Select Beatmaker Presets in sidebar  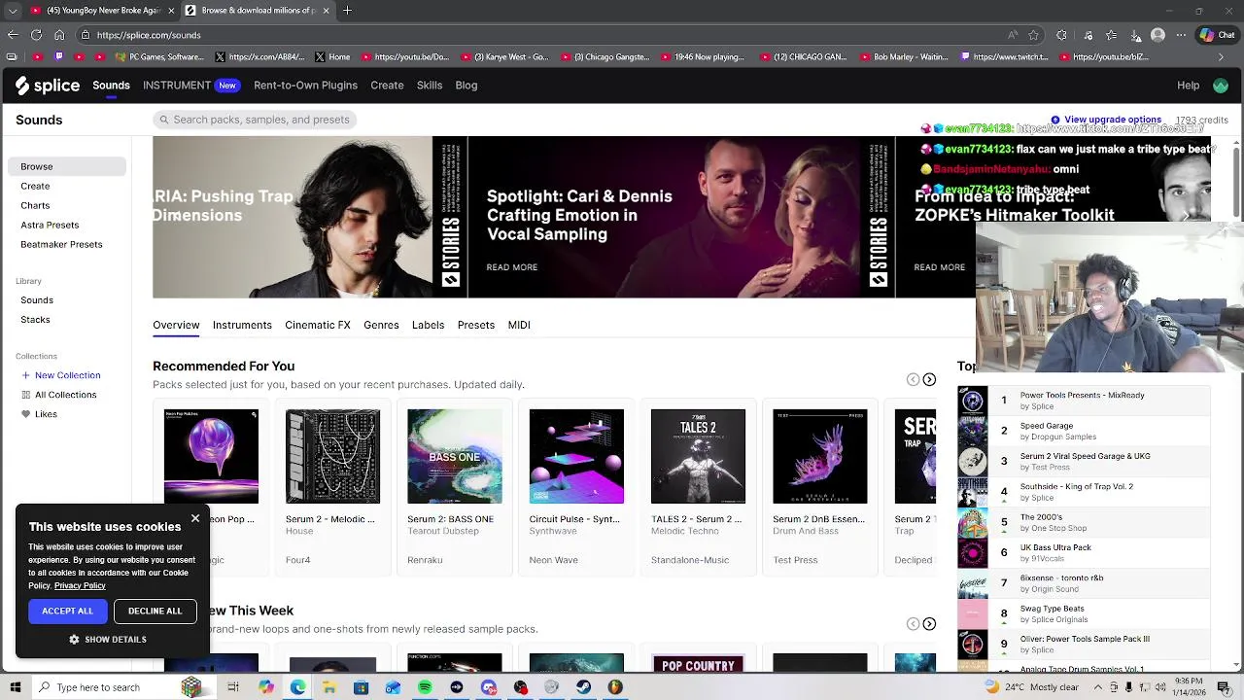(x=62, y=245)
